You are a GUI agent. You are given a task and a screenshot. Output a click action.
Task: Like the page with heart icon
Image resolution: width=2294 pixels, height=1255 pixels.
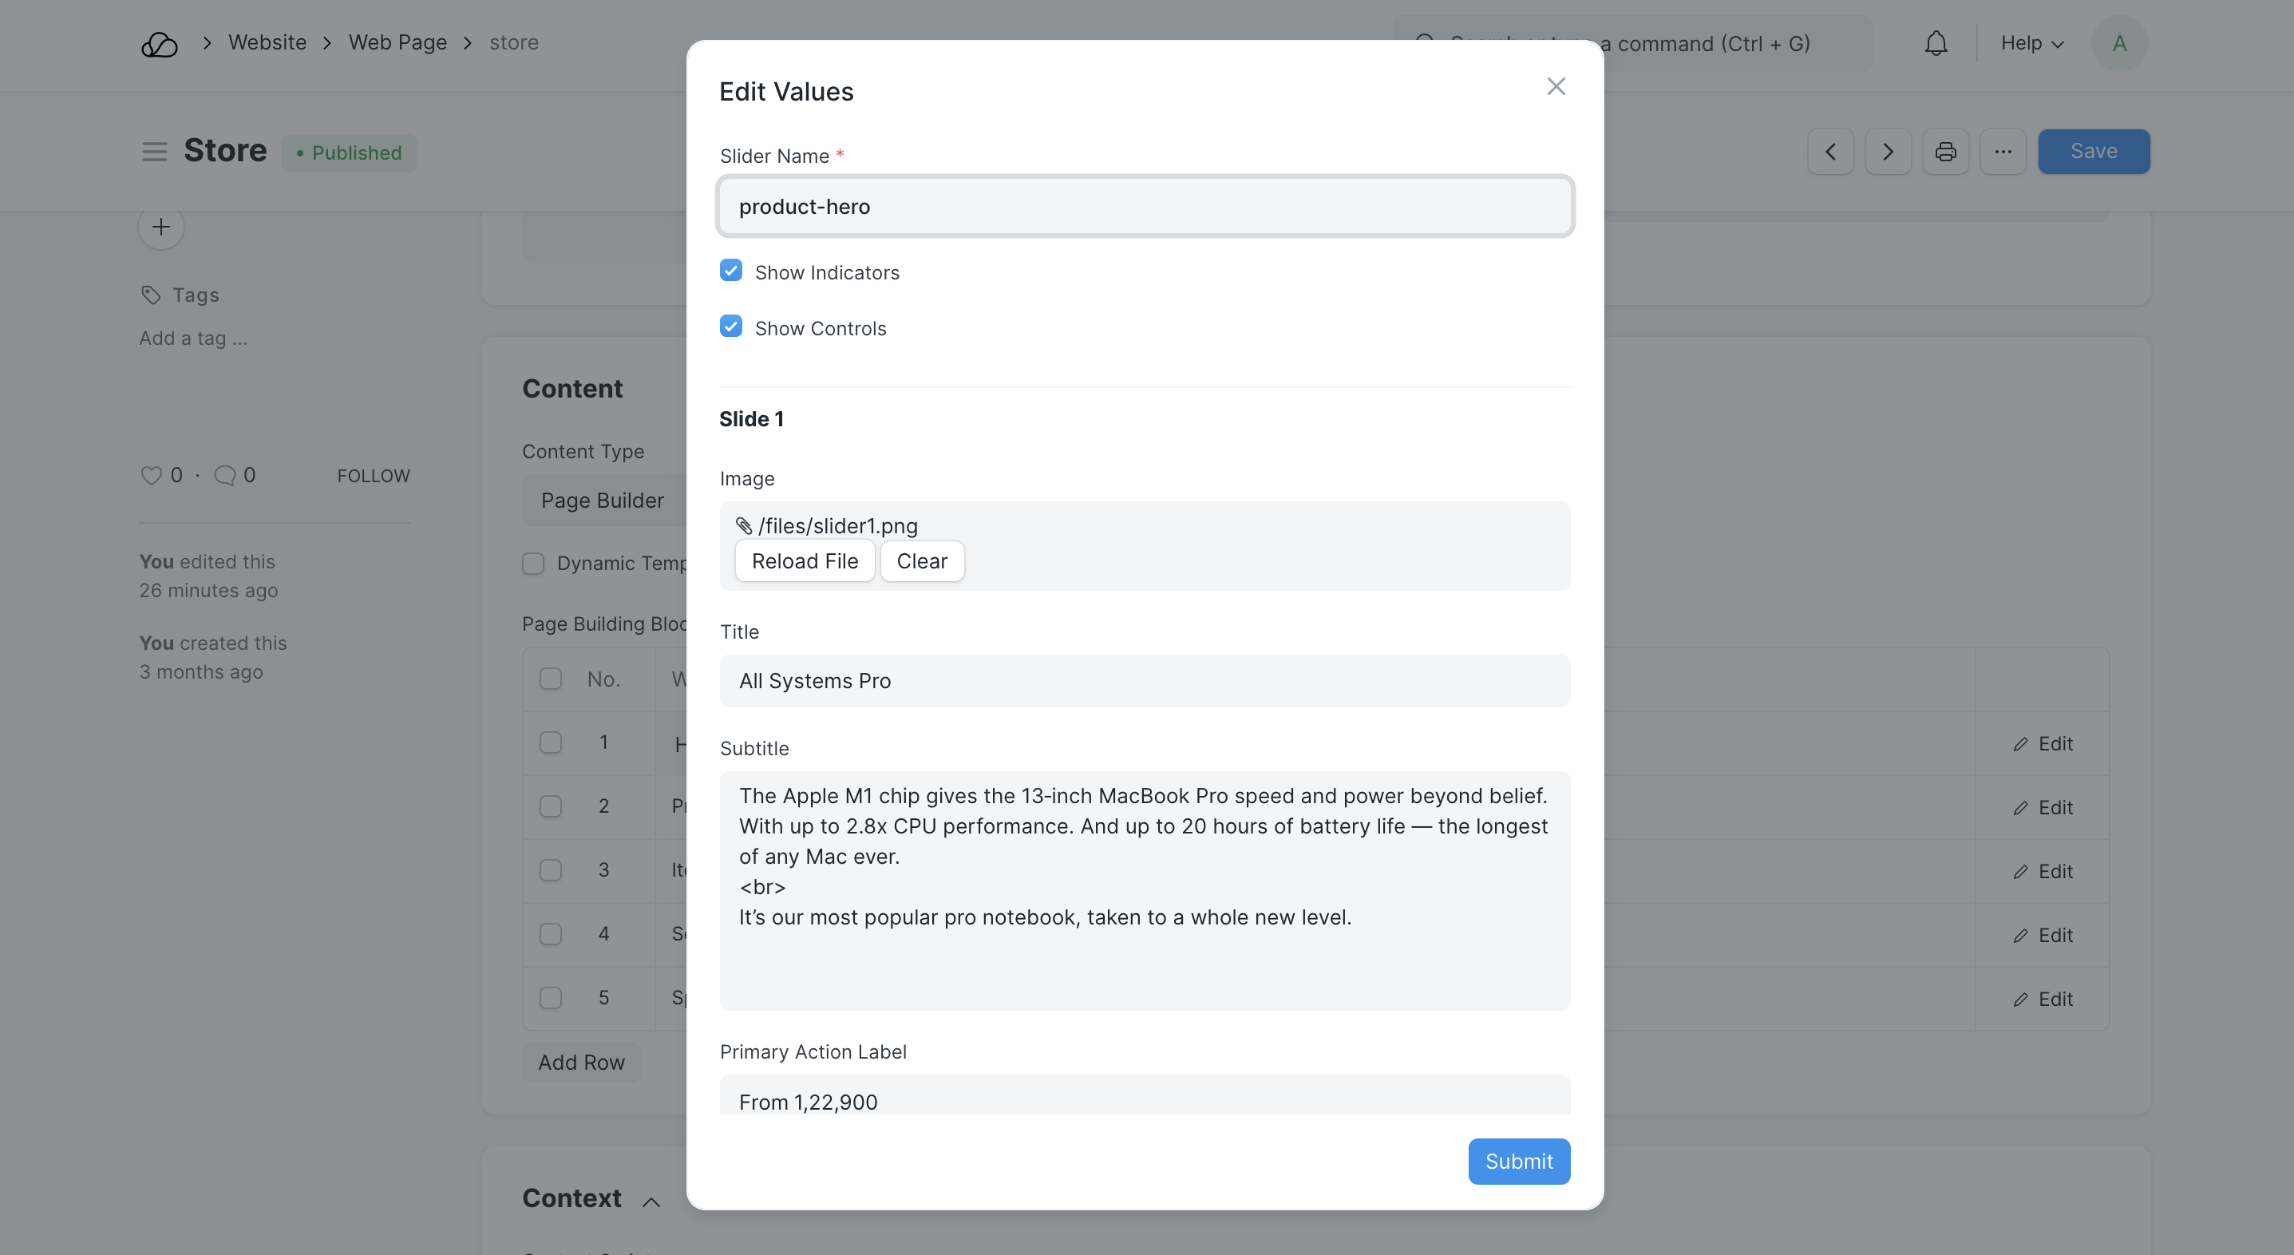point(152,476)
